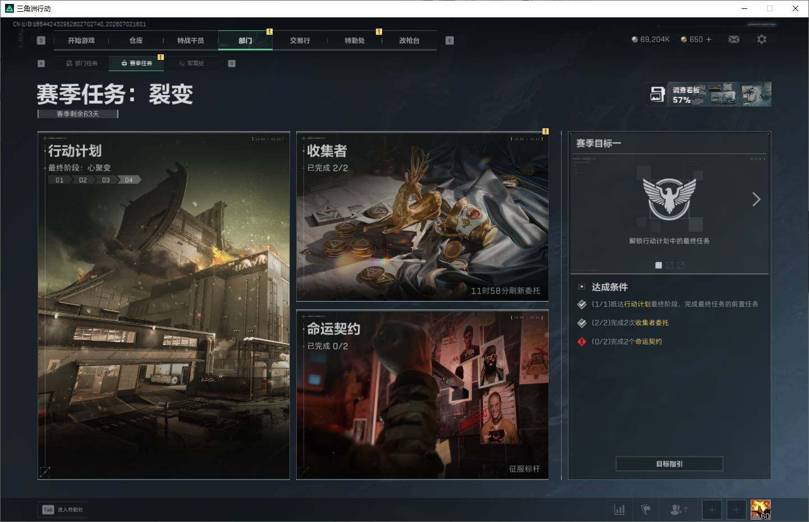Select the 赛季任务 sub-tab
The image size is (809, 522).
tap(136, 63)
